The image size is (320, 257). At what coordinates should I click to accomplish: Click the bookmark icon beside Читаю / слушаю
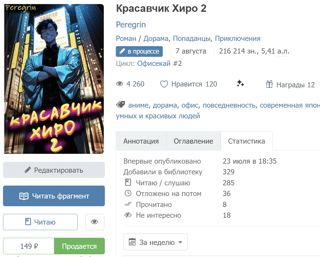(128, 182)
